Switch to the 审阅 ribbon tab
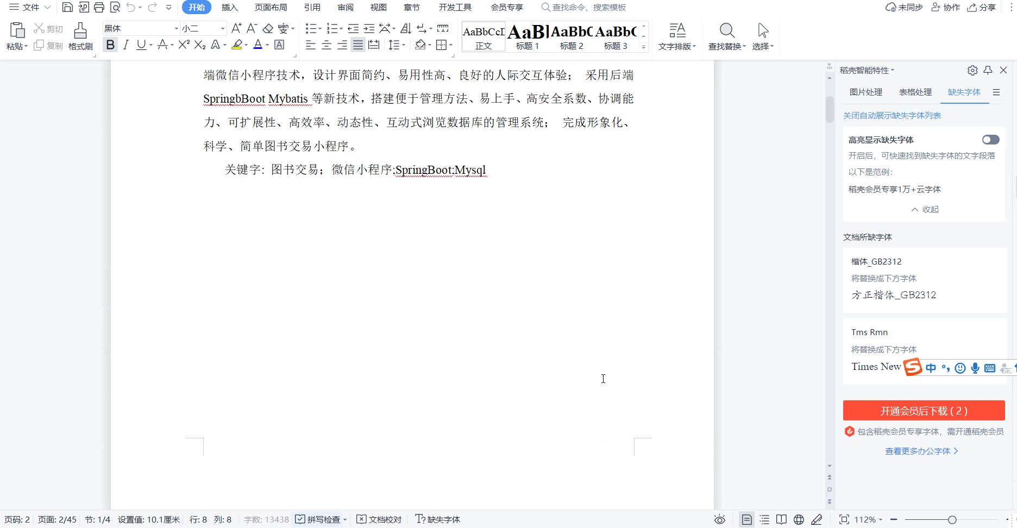The image size is (1017, 528). 346,7
